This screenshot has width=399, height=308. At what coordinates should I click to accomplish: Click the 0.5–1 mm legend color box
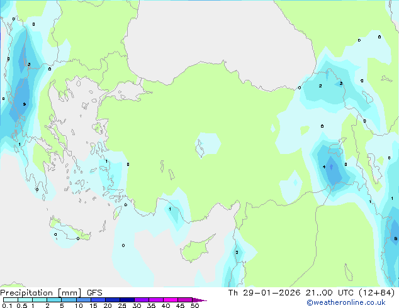[x=25, y=300]
